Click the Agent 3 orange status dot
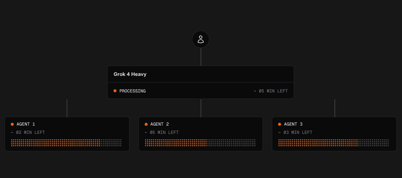Viewport: 402px width, 178px height. pyautogui.click(x=279, y=124)
